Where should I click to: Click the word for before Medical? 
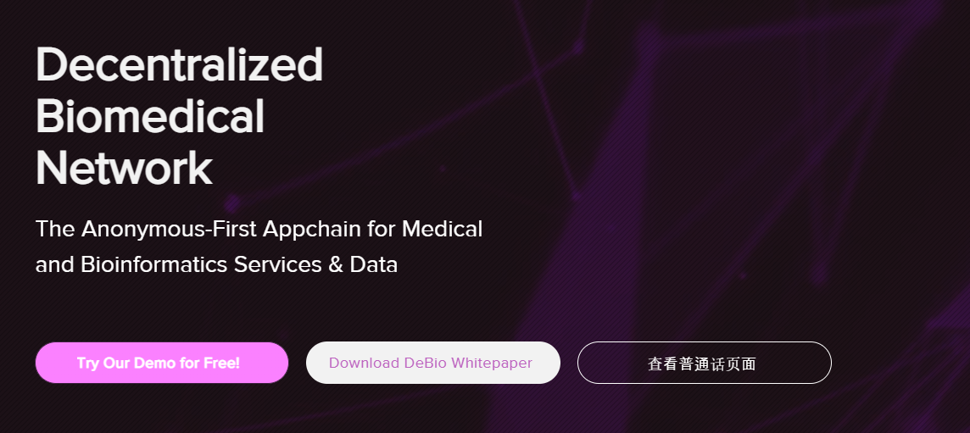(382, 229)
